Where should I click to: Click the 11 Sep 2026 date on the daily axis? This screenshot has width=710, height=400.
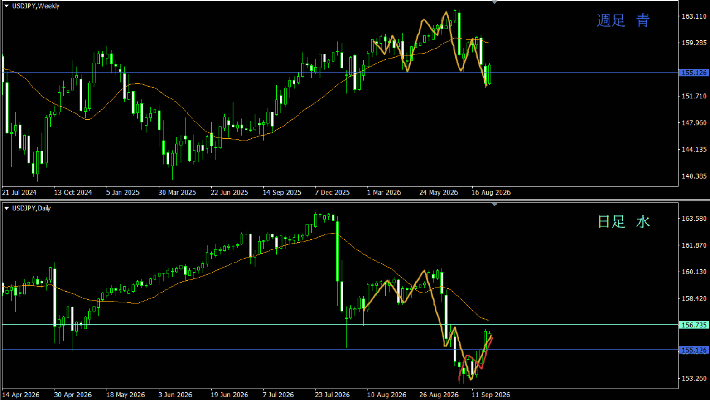491,395
